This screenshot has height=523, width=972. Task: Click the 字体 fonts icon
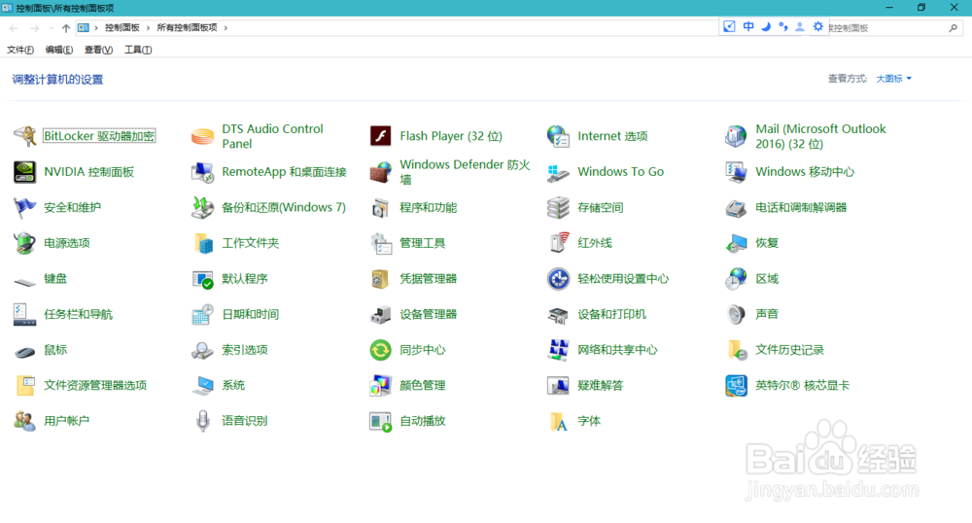(559, 421)
